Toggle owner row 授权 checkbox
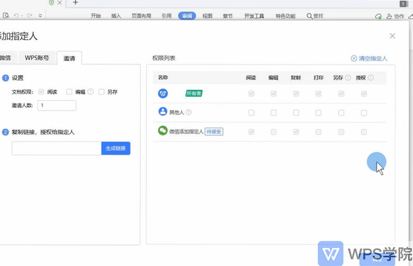Image resolution: width=413 pixels, height=266 pixels. (364, 94)
